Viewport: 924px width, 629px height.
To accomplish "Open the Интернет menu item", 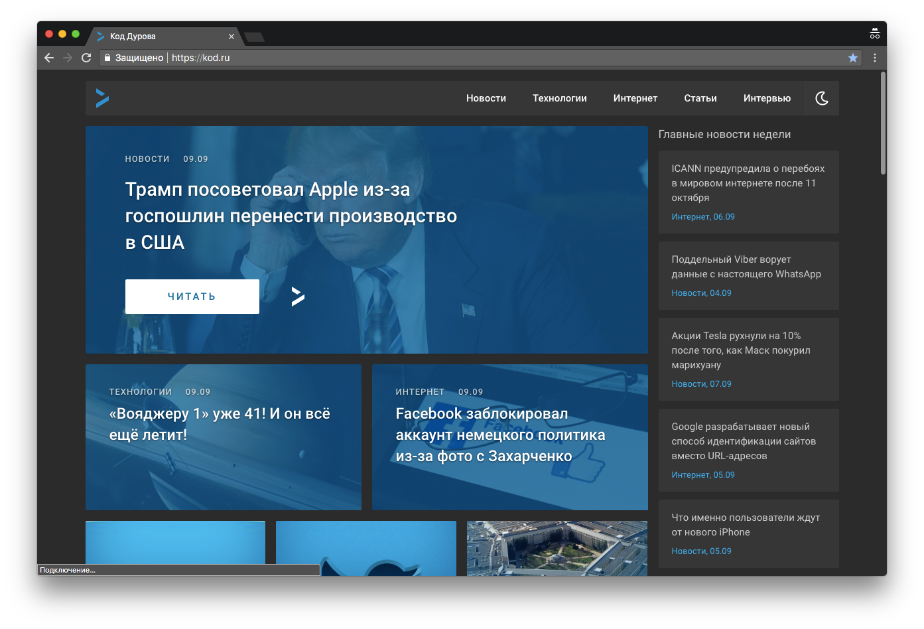I will pos(635,98).
